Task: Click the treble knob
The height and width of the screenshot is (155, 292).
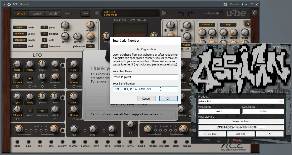Action: (245, 33)
